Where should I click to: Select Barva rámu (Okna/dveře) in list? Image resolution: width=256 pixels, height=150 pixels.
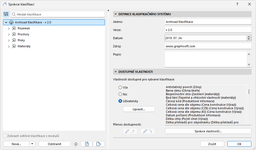click(x=183, y=90)
